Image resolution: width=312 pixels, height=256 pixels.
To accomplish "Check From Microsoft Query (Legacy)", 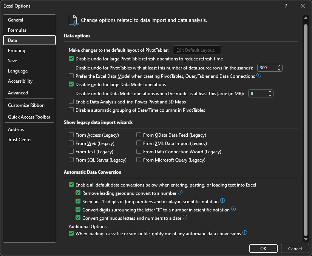I will pyautogui.click(x=139, y=160).
